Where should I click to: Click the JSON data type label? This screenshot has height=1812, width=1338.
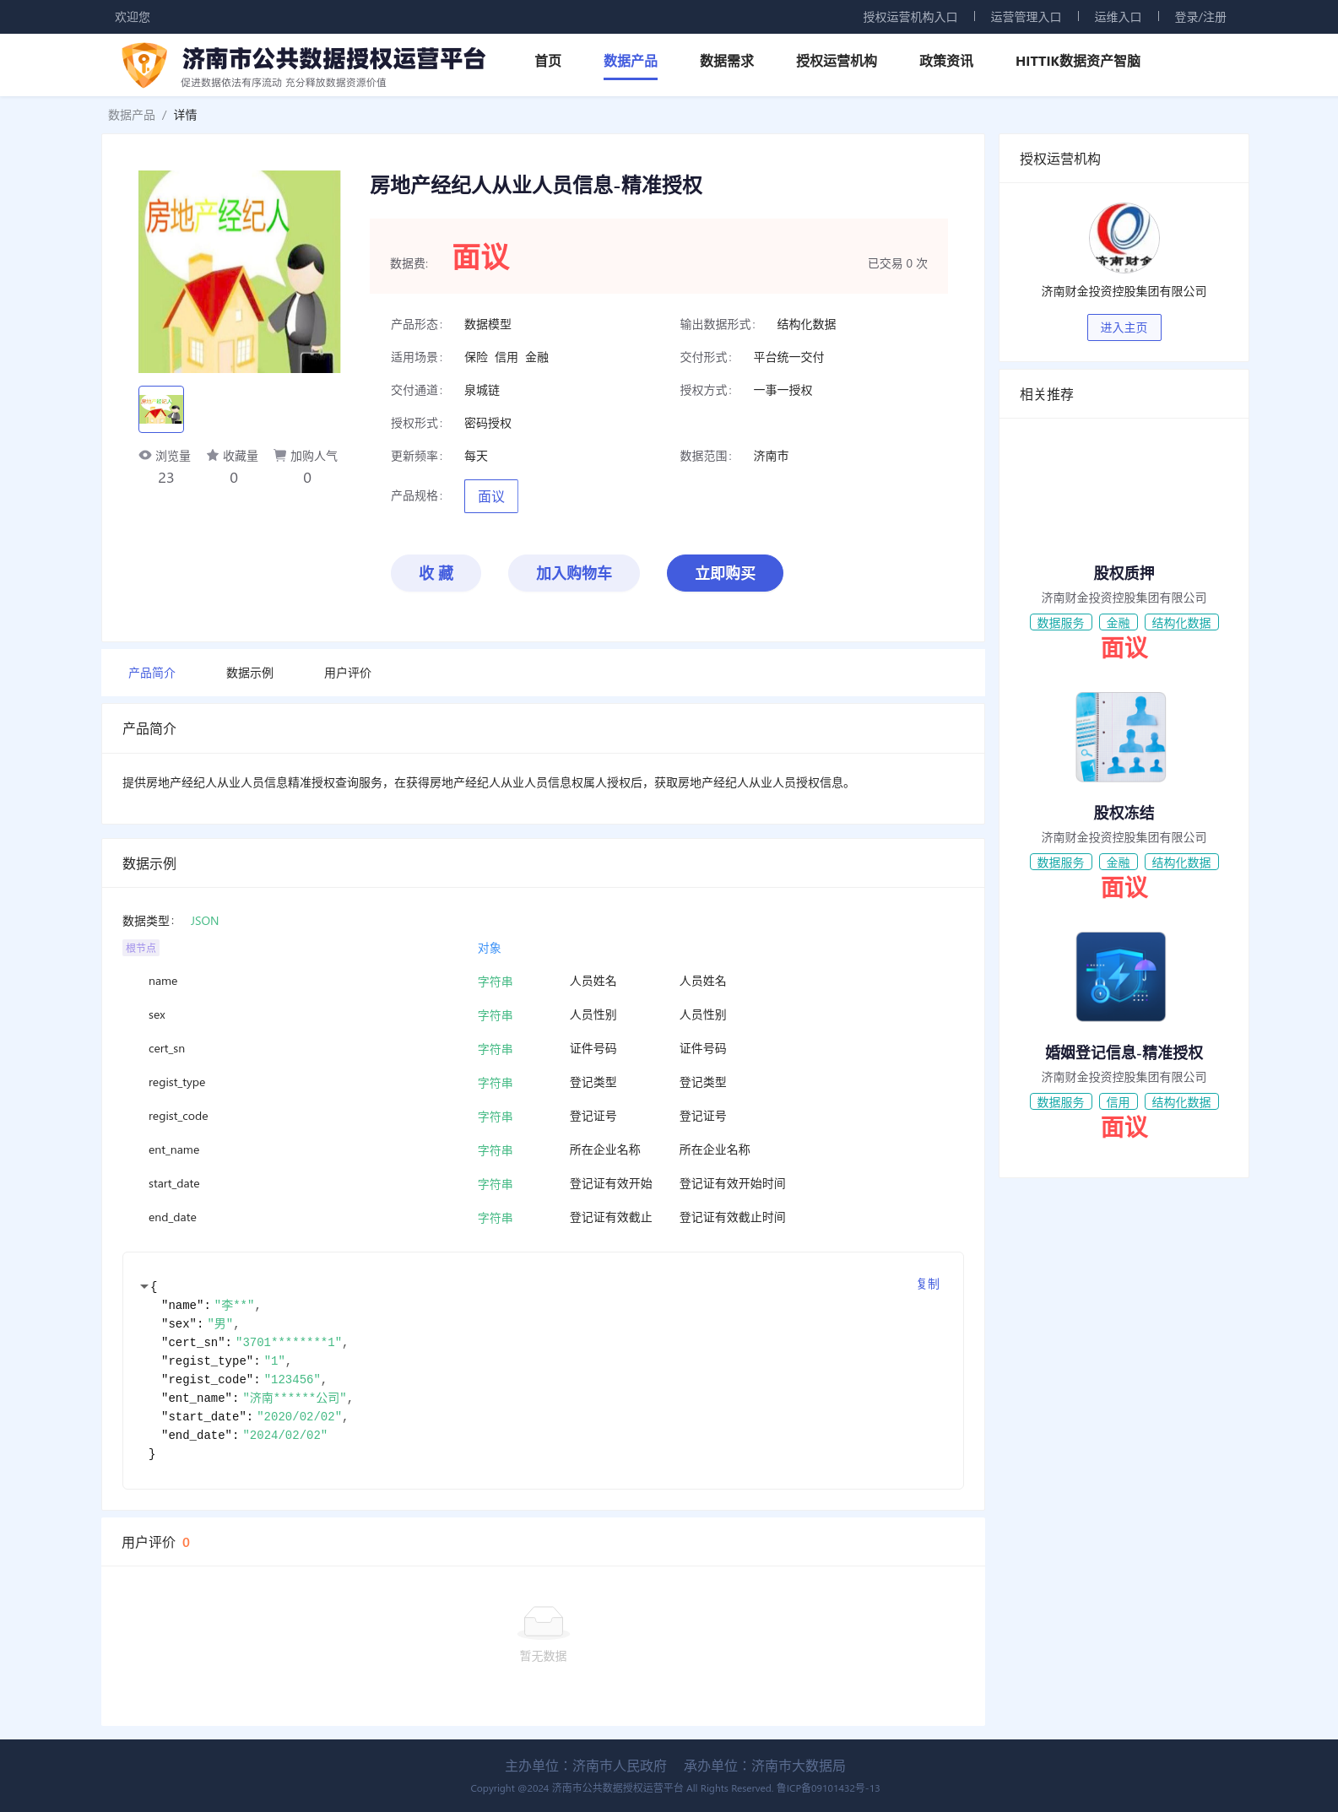204,921
